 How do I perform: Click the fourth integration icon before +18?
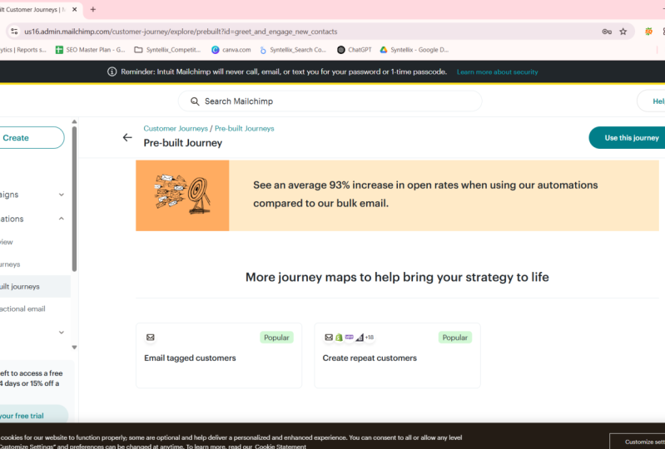pyautogui.click(x=360, y=338)
